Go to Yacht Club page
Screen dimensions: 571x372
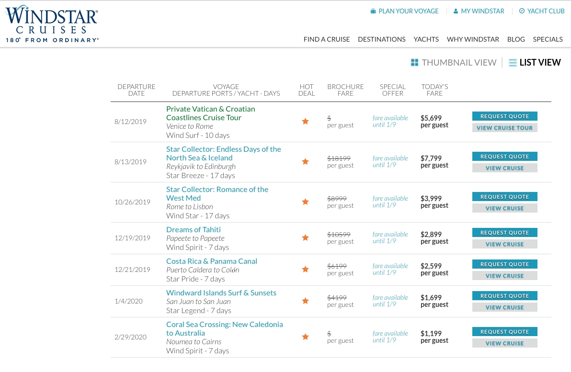pos(546,11)
